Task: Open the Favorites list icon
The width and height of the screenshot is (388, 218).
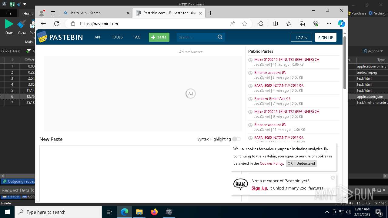Action: pyautogui.click(x=289, y=24)
